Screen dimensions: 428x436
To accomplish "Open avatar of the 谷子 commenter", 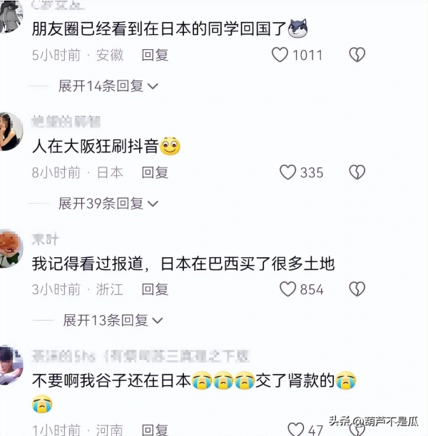I will pyautogui.click(x=11, y=365).
